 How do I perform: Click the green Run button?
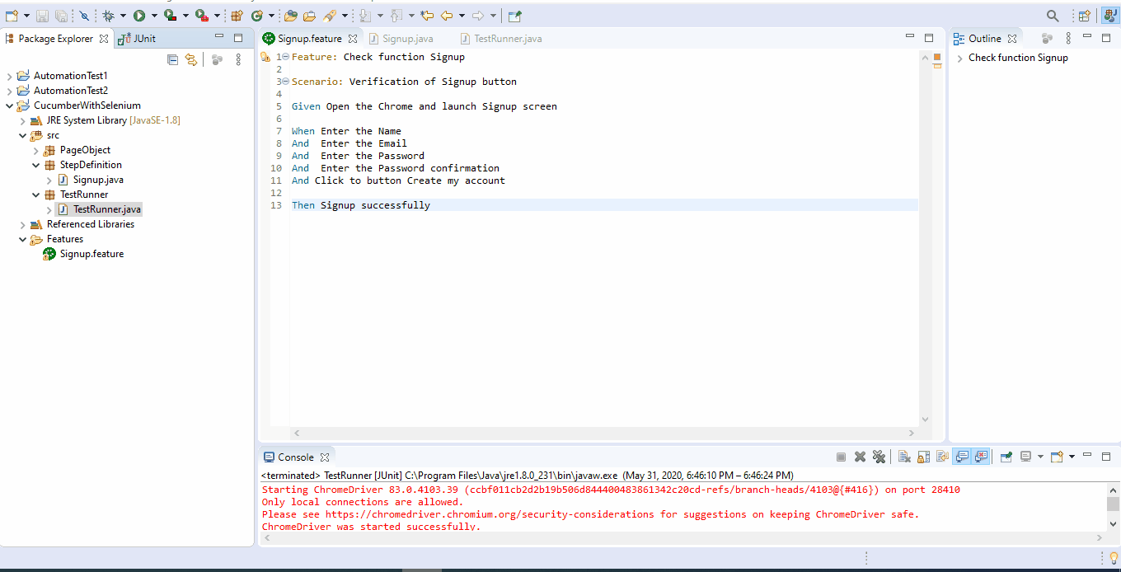pyautogui.click(x=139, y=16)
